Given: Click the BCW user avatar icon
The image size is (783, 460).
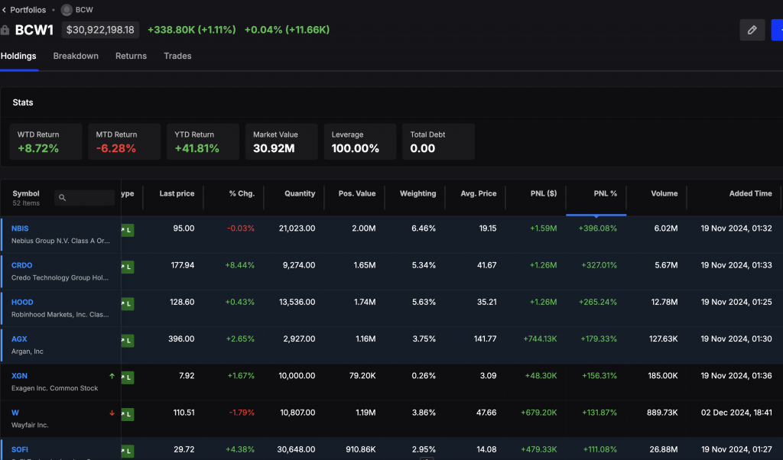Looking at the screenshot, I should [x=67, y=10].
